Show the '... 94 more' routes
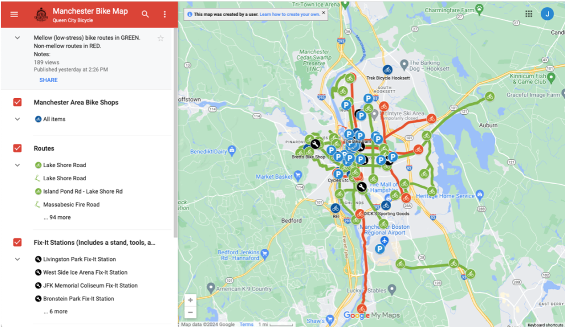Viewport: 565px width, 327px height. click(57, 217)
